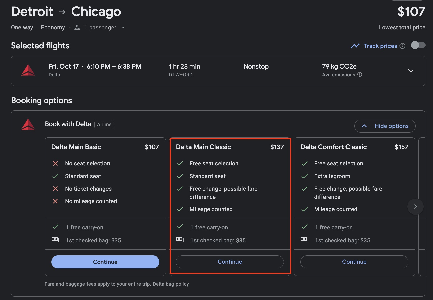Click the Lowest total price label
This screenshot has width=433, height=300.
(x=402, y=27)
